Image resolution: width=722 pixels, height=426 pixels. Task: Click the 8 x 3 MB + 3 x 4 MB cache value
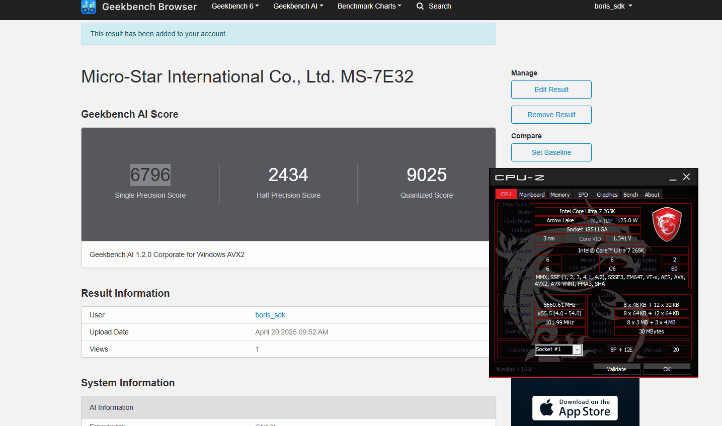pos(652,322)
